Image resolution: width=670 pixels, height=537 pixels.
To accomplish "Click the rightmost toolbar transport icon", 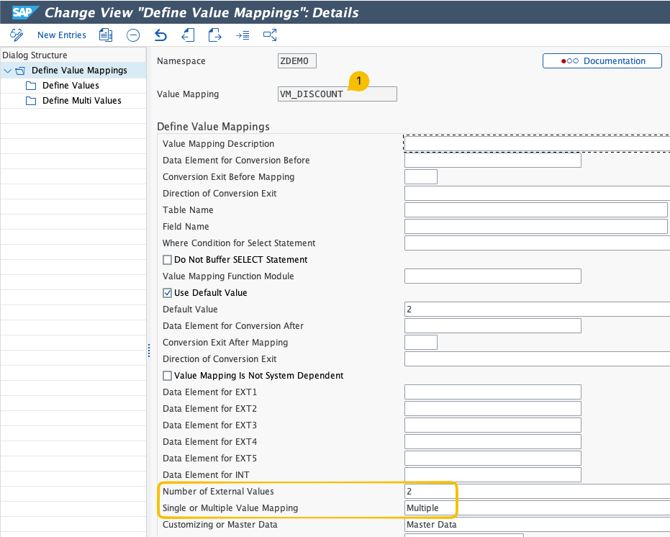I will 270,35.
